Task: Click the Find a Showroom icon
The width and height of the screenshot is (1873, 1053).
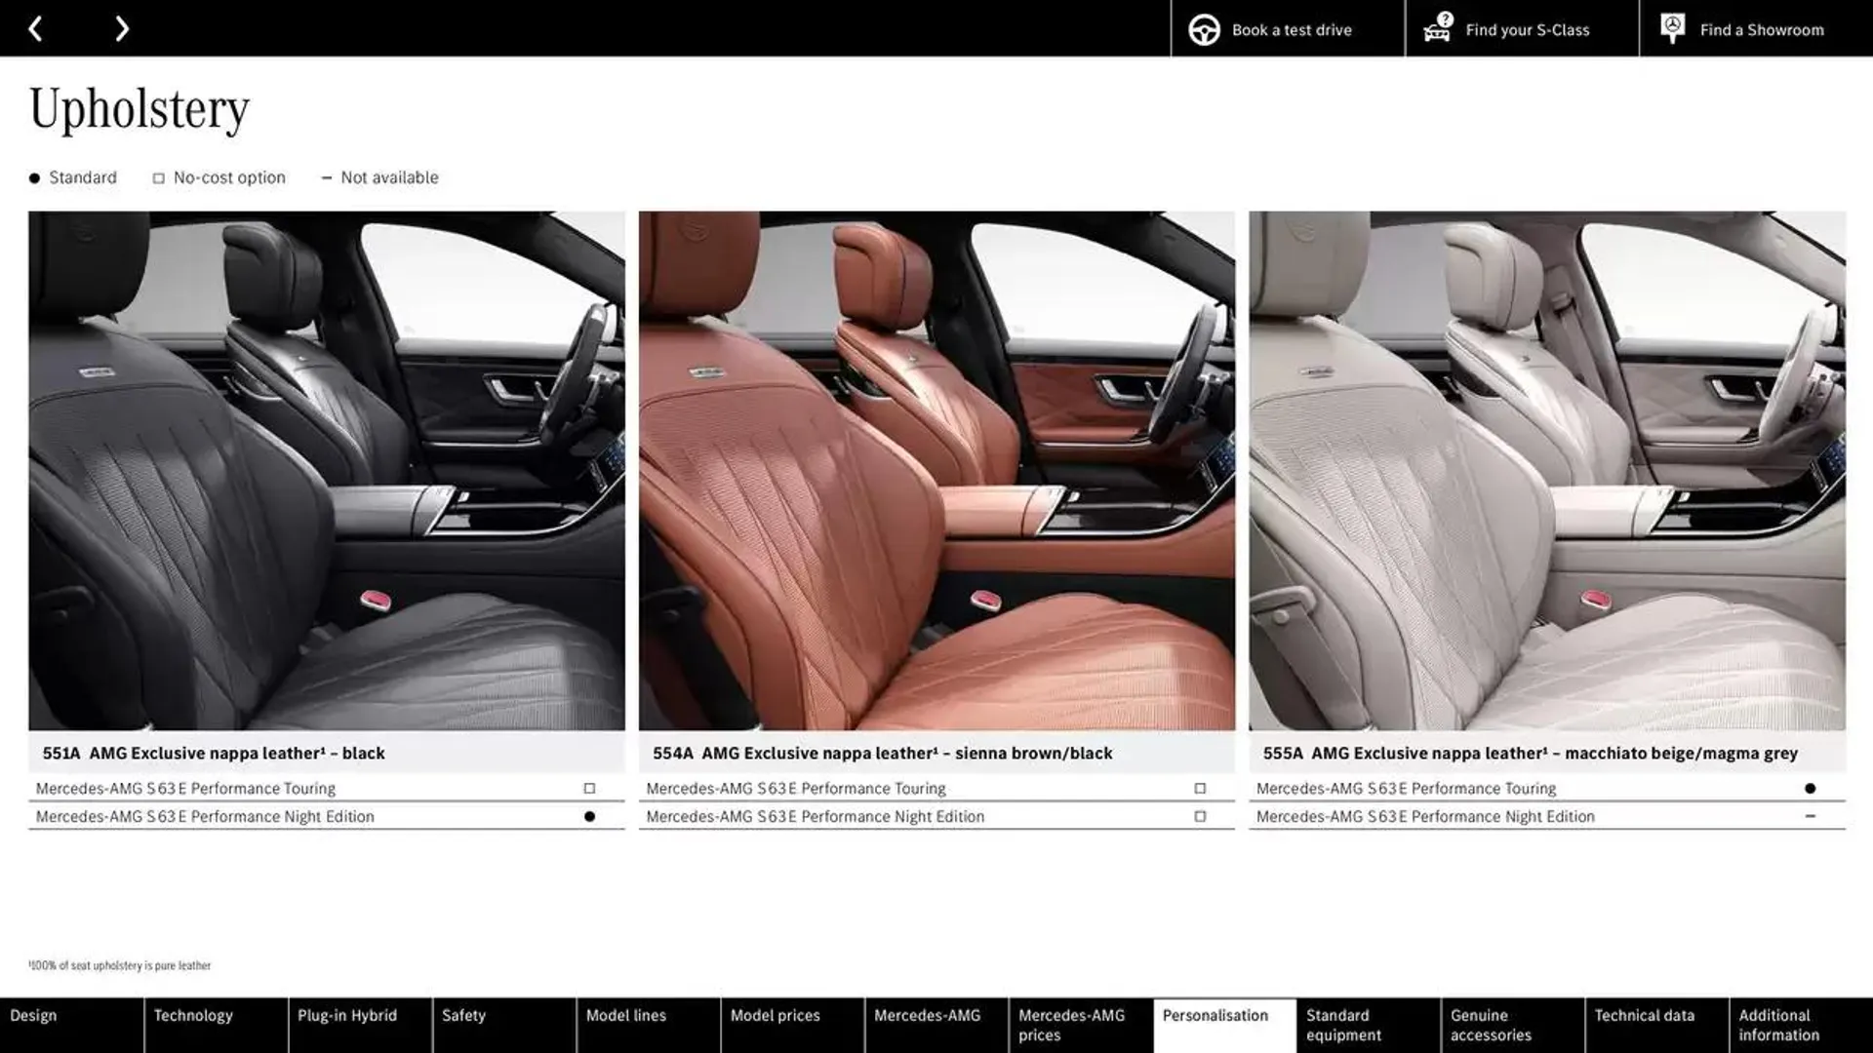Action: click(1672, 27)
